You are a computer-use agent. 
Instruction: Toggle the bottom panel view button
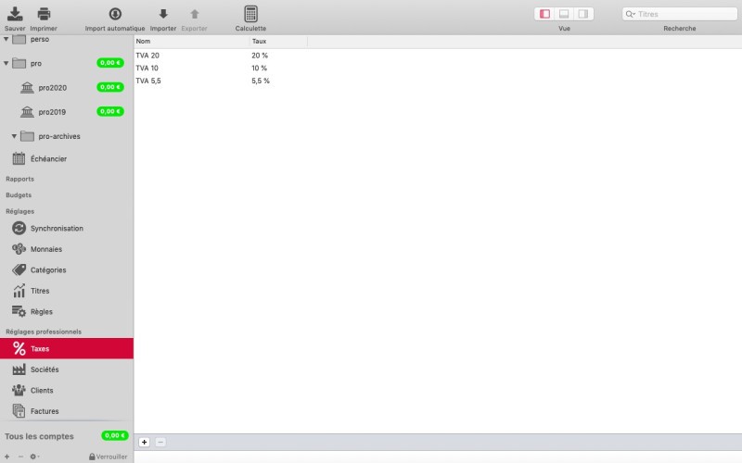(564, 14)
